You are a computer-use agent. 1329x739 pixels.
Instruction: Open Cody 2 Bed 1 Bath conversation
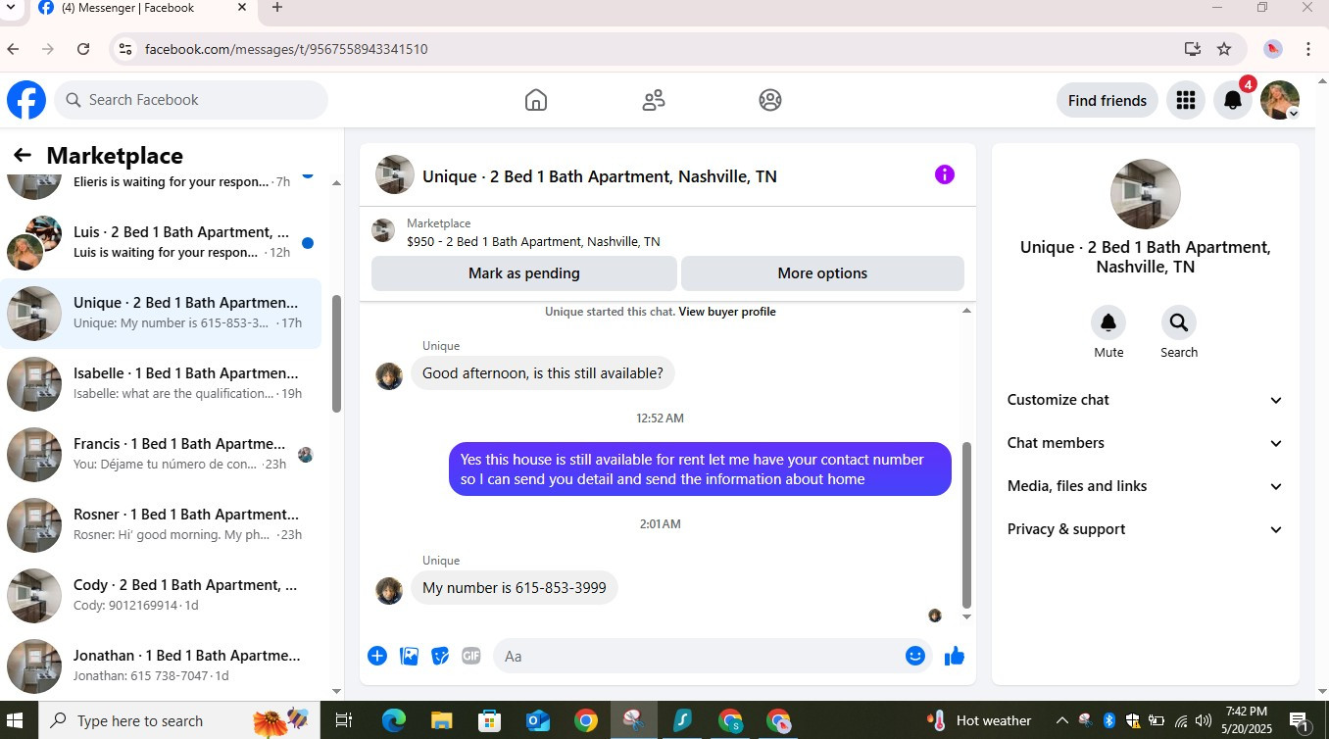coord(161,595)
